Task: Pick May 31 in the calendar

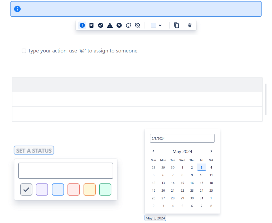Action: coord(201,198)
